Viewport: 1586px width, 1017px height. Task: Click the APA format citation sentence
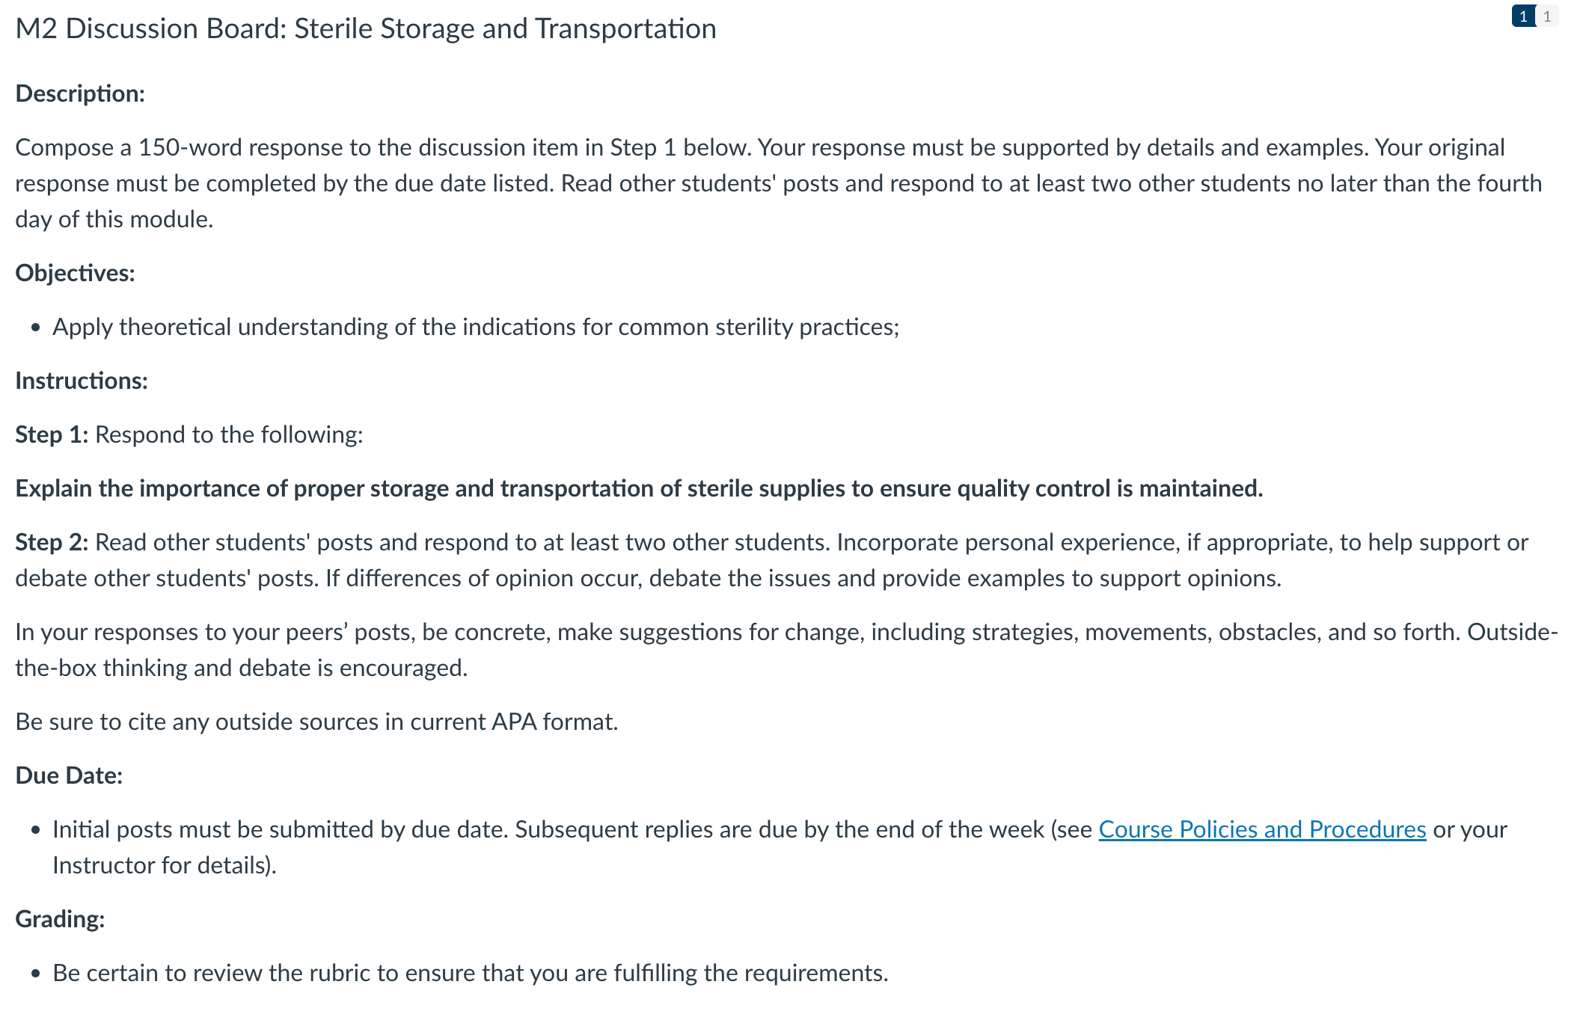tap(316, 722)
